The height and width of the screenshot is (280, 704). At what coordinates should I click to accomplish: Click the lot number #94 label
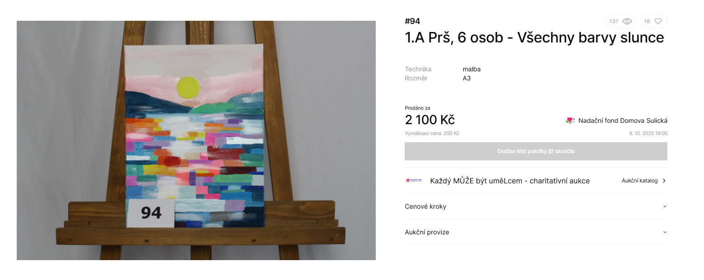click(412, 21)
